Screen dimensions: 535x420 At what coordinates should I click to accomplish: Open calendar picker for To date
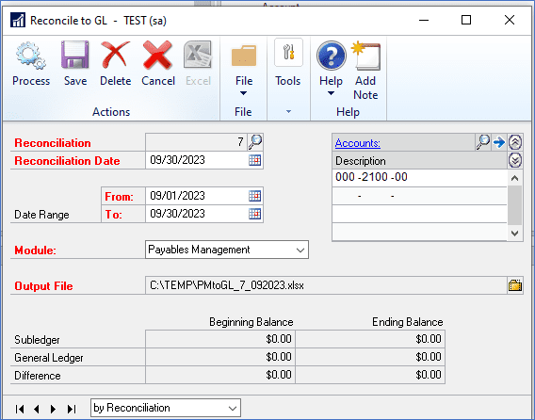254,214
